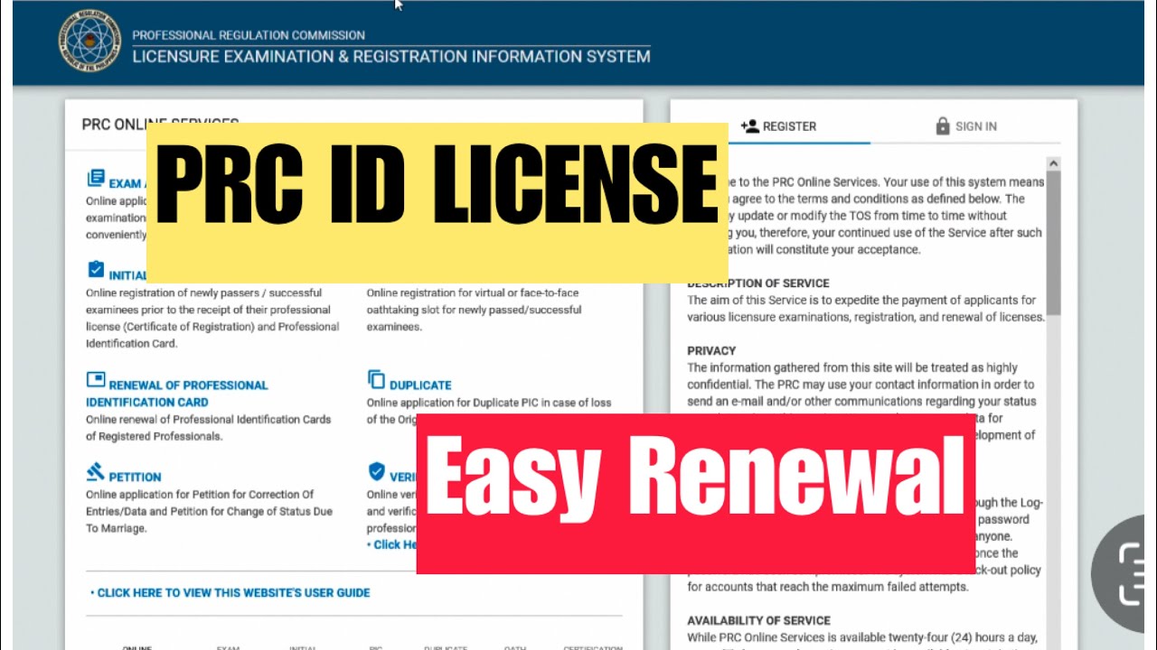The height and width of the screenshot is (650, 1157).
Task: Open Renewal of Professional Identification Card link
Action: pos(177,394)
